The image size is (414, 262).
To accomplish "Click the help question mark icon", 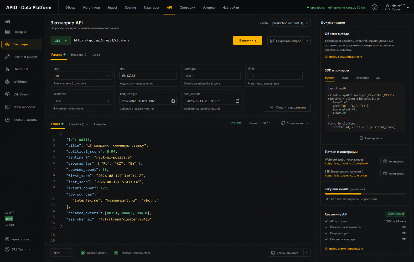I will [374, 8].
